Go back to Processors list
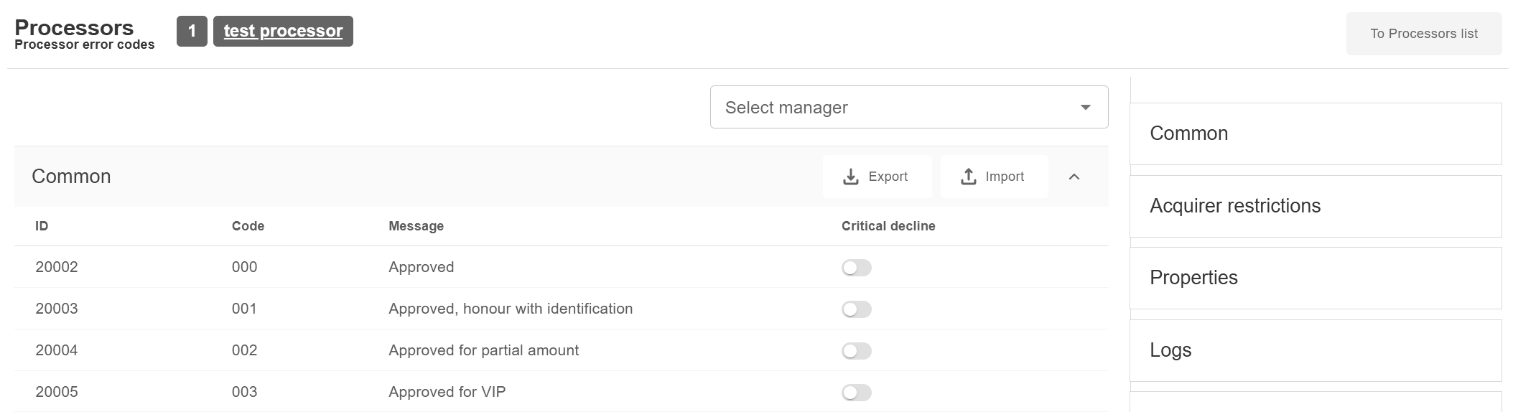Screen dimensions: 1513x412 pos(1423,34)
